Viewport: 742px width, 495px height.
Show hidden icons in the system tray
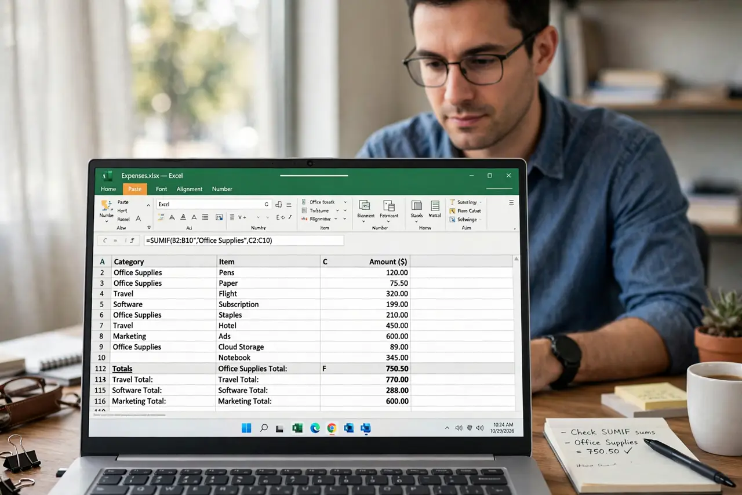point(447,428)
